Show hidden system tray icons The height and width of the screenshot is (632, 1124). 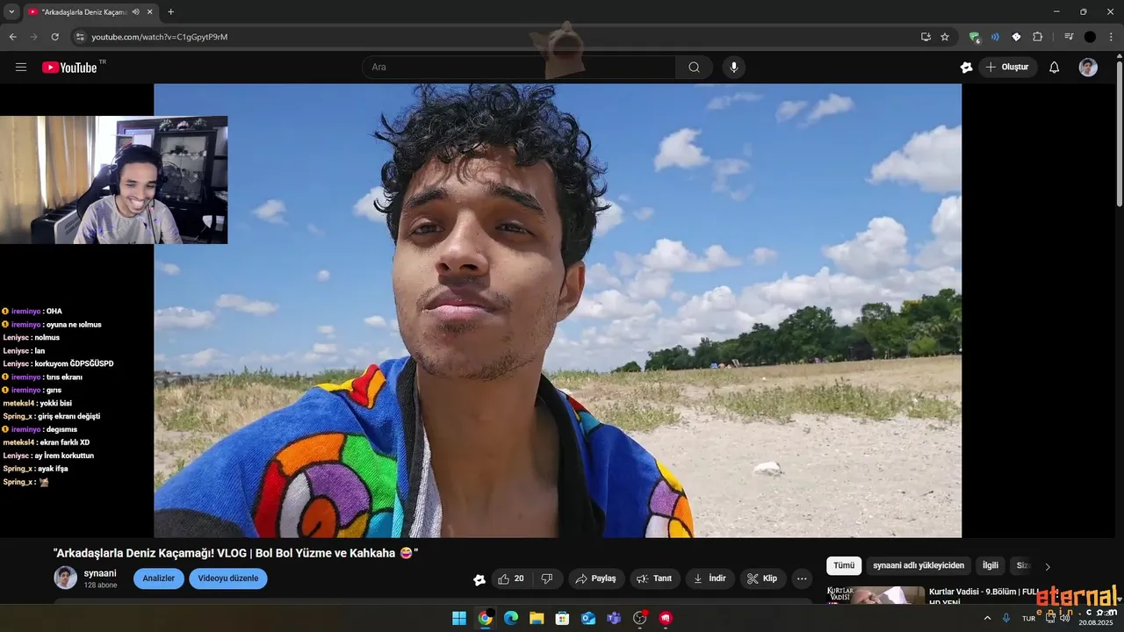tap(986, 618)
